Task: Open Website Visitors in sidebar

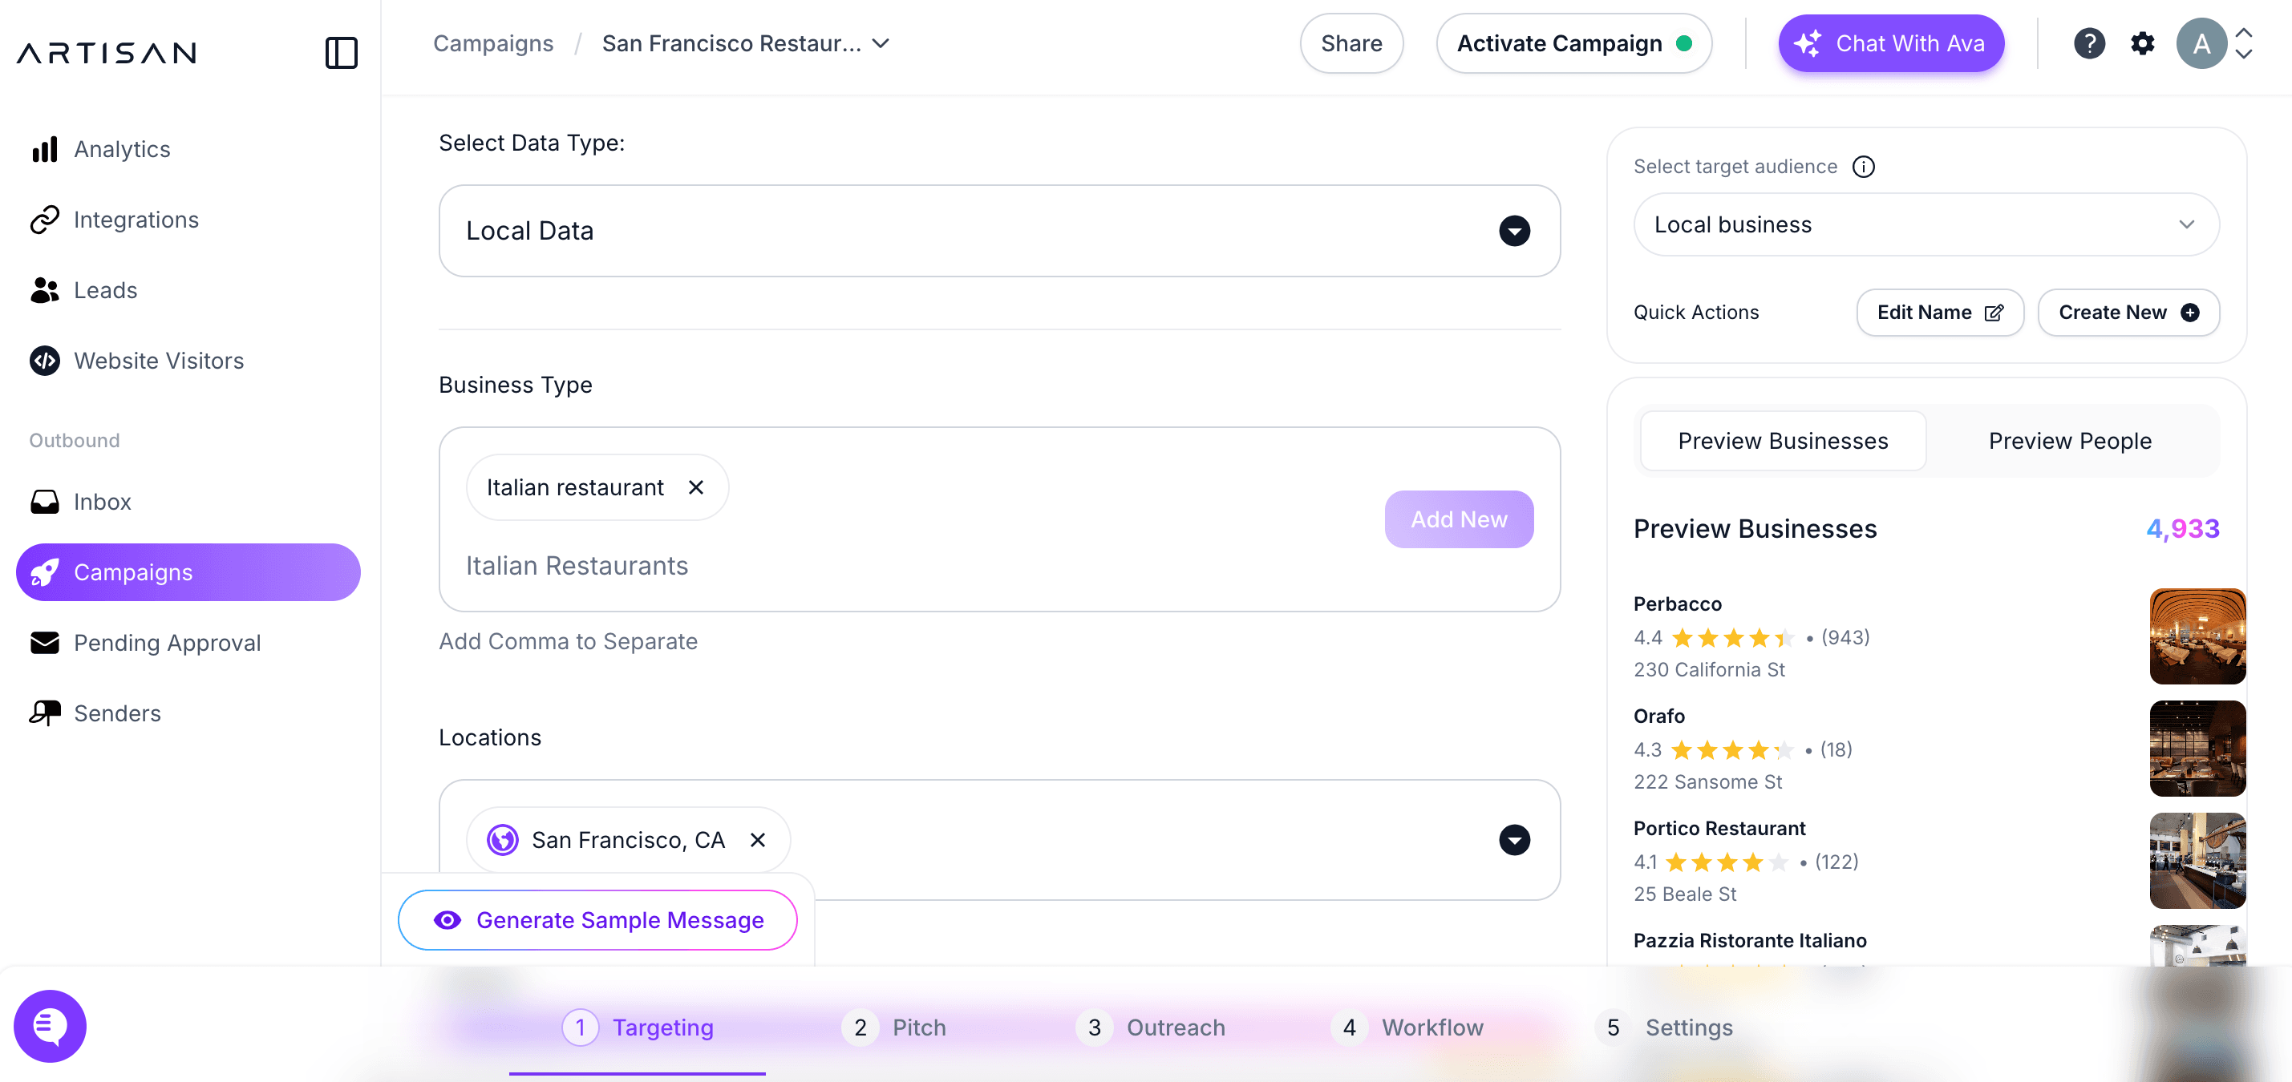Action: tap(158, 361)
